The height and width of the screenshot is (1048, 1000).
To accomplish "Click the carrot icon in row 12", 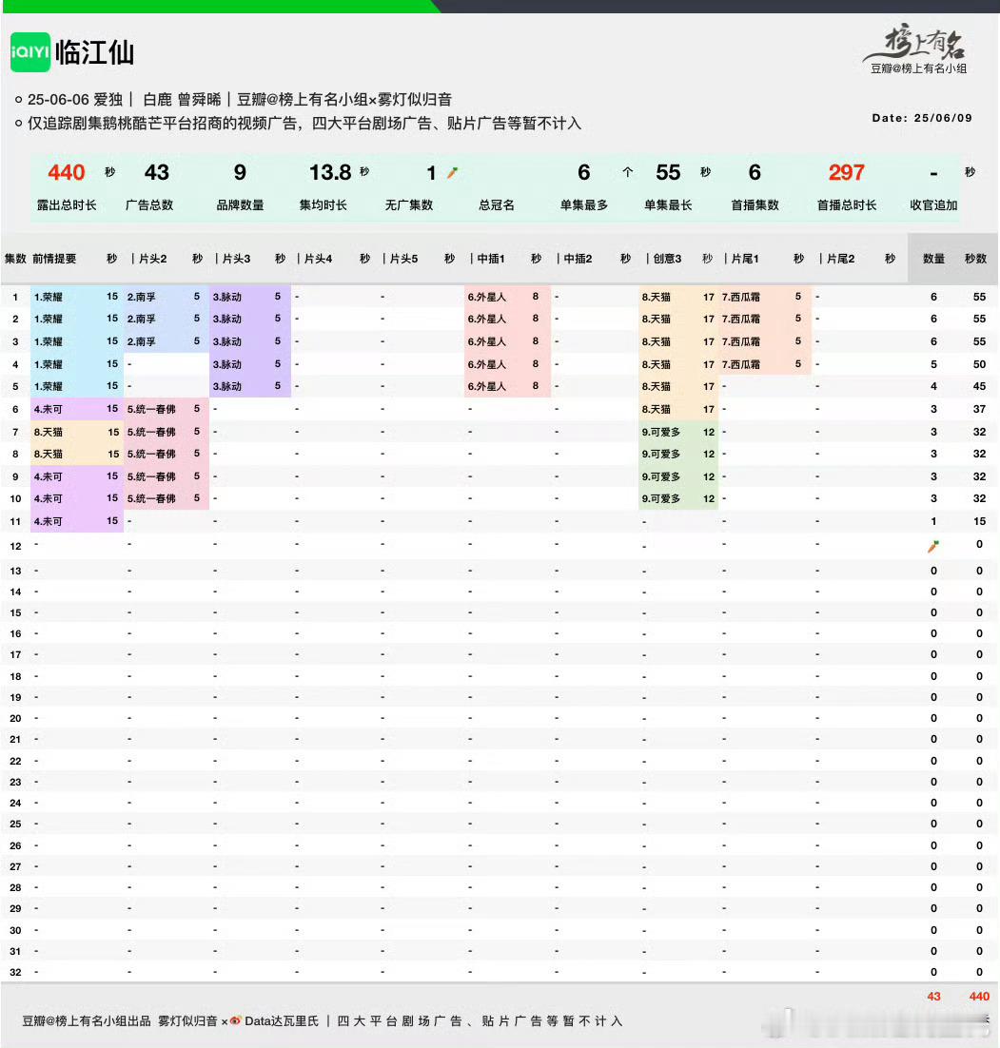I will (933, 546).
